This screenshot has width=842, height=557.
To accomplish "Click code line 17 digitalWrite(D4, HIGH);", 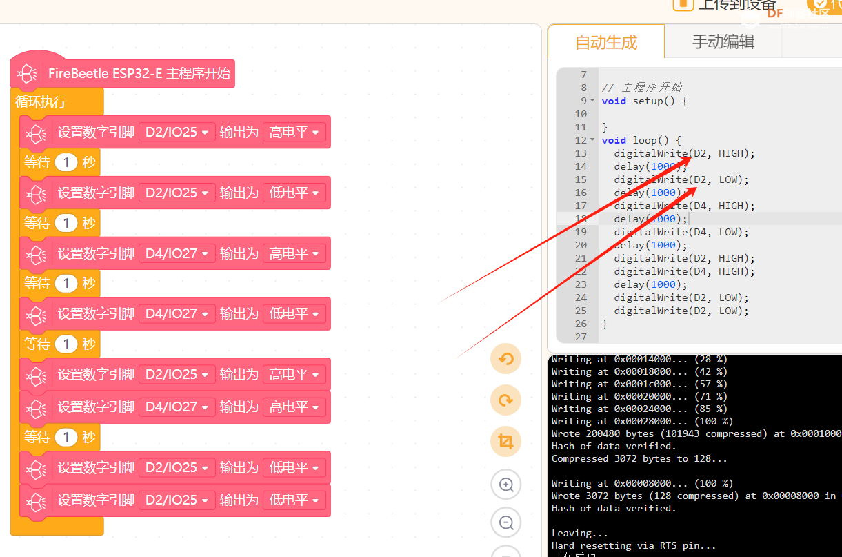I will [685, 206].
